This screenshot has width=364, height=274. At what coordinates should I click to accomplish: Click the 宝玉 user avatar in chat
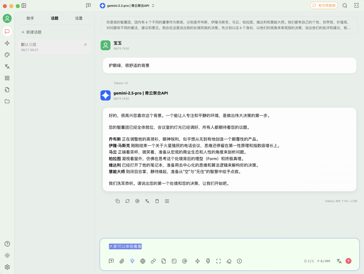pyautogui.click(x=105, y=45)
